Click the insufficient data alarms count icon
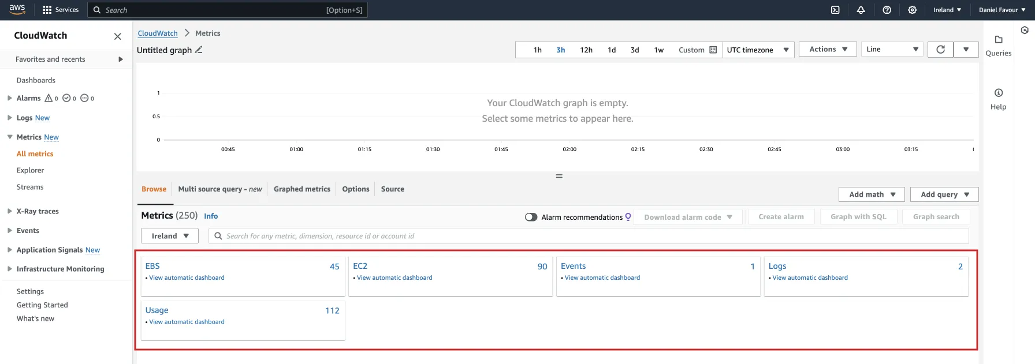1035x364 pixels. tap(87, 98)
